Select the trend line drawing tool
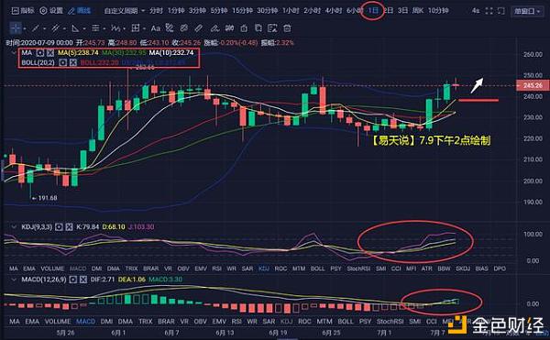 click(x=36, y=28)
